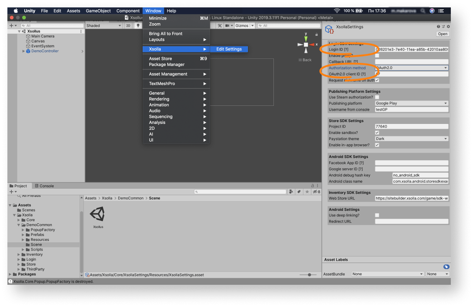Click the Search by Type icon in Project
Viewport: 473px width, 307px height.
tap(292, 192)
